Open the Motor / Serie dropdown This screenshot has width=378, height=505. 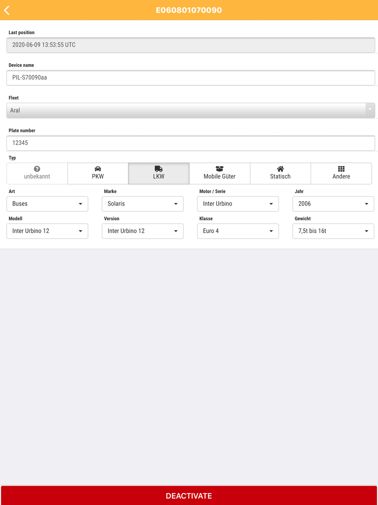point(238,204)
